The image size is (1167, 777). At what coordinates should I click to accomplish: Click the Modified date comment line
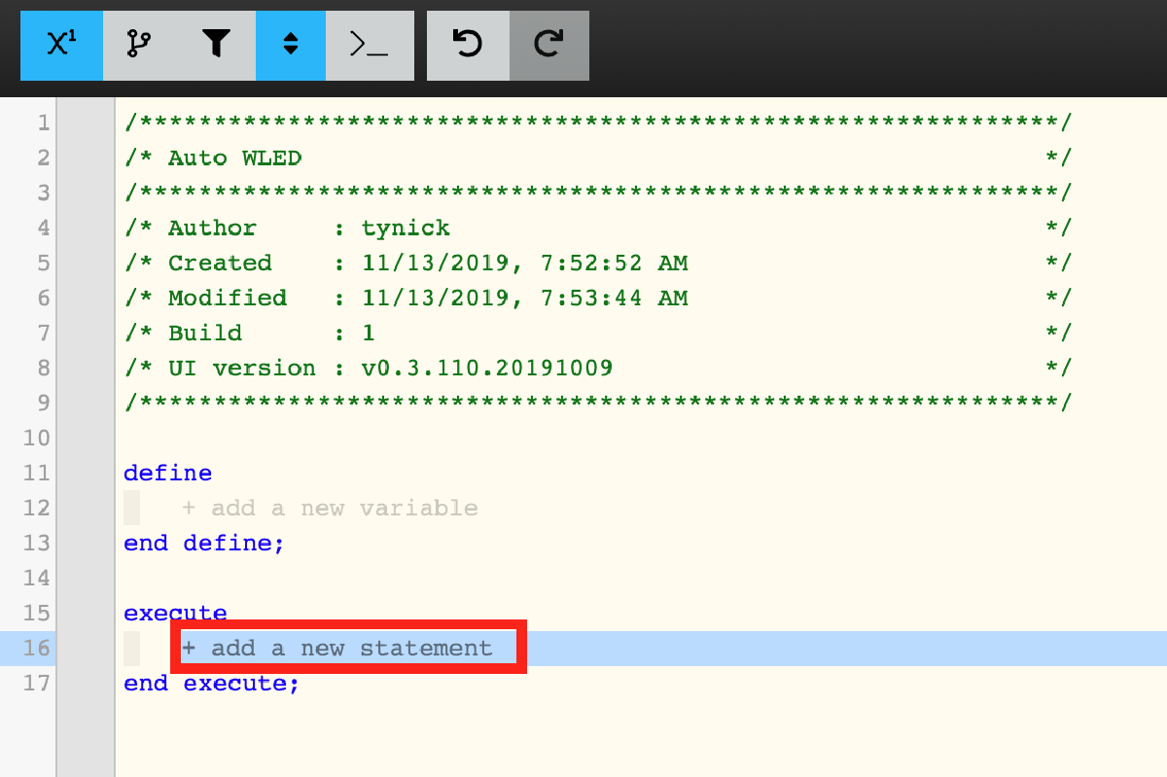[x=598, y=298]
